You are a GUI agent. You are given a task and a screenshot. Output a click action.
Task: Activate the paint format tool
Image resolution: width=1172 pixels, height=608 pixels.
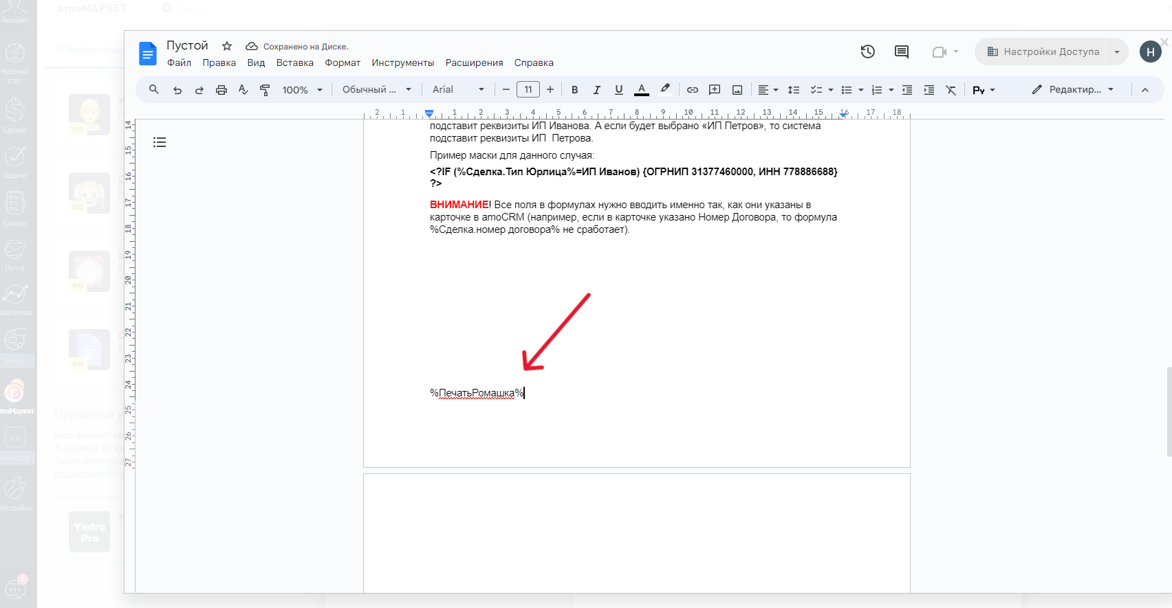[x=265, y=90]
